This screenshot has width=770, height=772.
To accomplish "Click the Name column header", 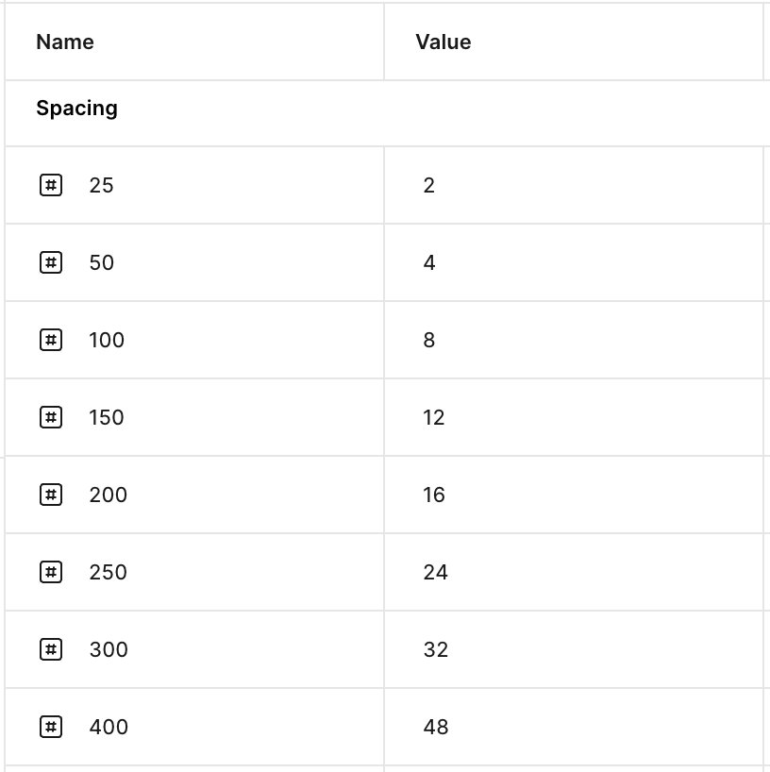I will 65,42.
